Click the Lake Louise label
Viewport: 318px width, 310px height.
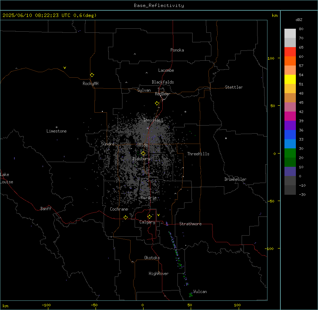7,178
